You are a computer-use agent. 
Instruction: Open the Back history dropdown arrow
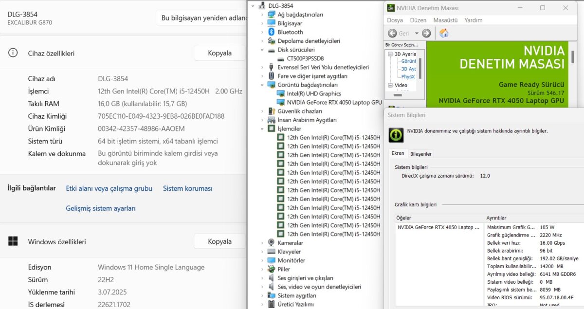(417, 34)
